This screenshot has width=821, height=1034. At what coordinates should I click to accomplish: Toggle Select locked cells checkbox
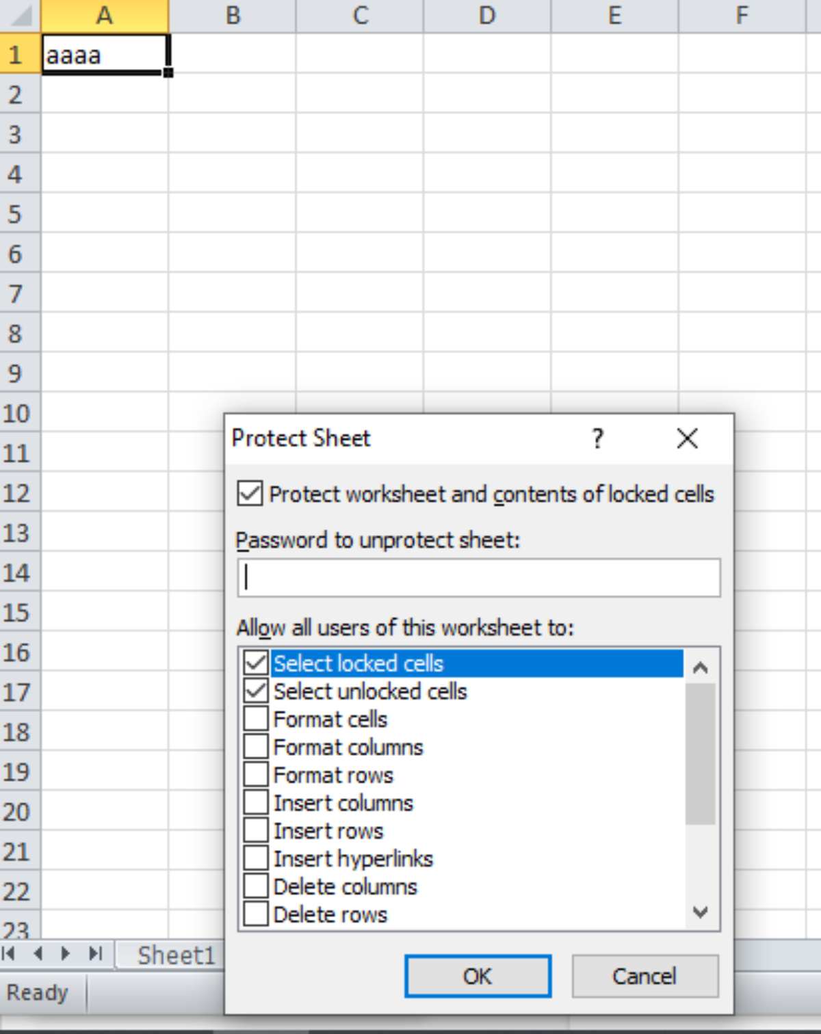click(x=256, y=663)
